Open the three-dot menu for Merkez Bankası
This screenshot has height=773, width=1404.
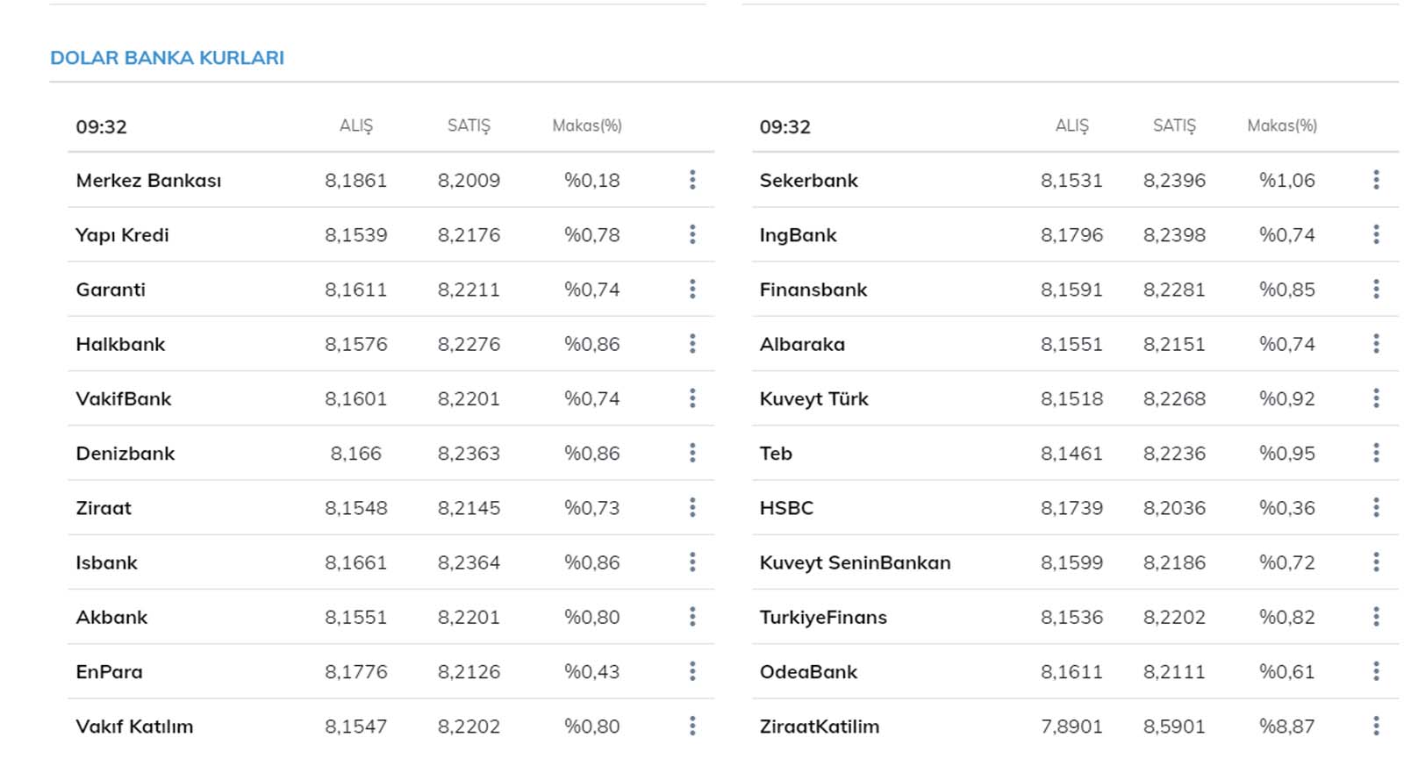click(x=692, y=180)
